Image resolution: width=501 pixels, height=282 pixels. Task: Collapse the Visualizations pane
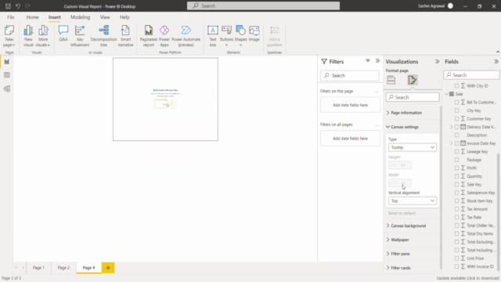pyautogui.click(x=437, y=61)
